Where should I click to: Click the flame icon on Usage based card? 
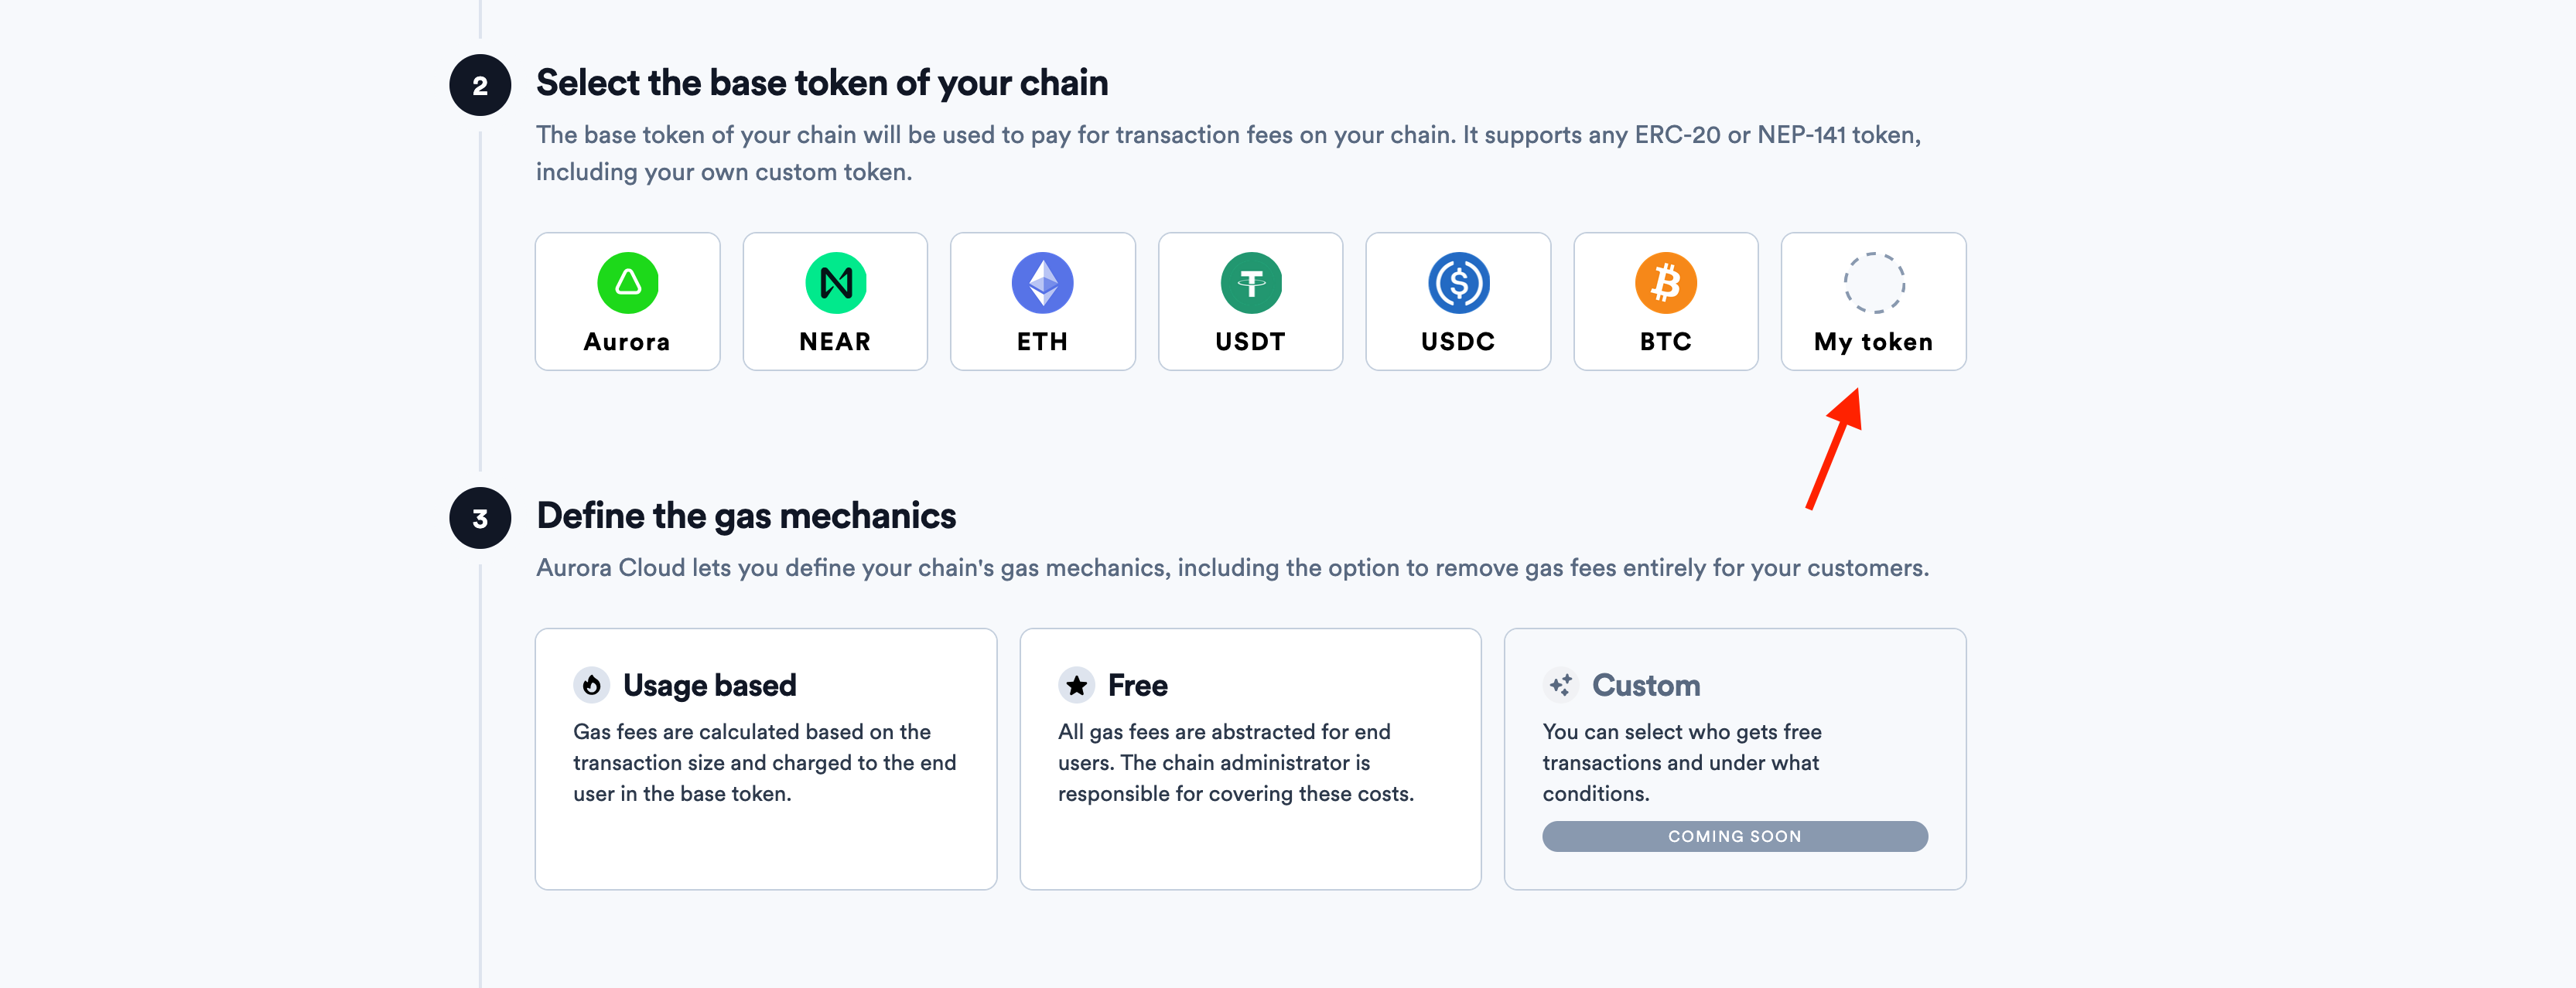[x=592, y=684]
